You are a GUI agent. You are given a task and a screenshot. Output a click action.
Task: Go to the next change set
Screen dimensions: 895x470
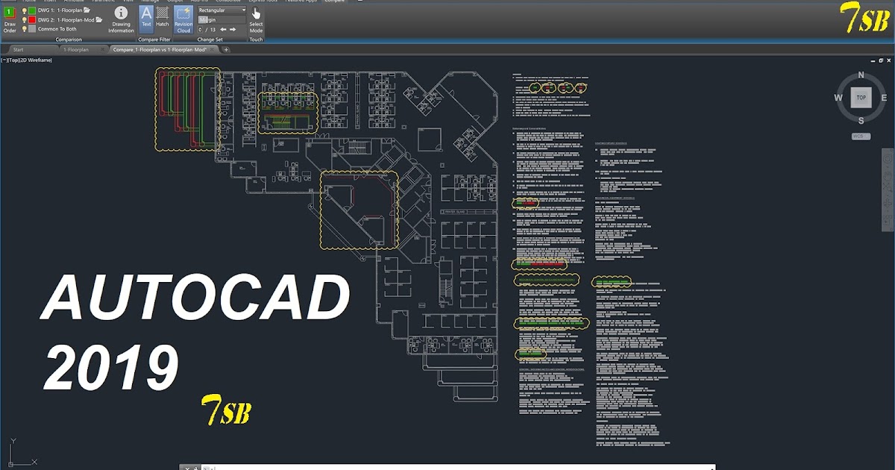(x=233, y=29)
